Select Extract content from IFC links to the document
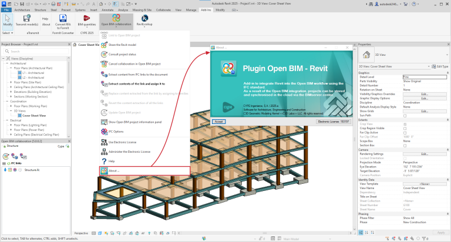Viewport: 451px width, 242px height. click(145, 75)
